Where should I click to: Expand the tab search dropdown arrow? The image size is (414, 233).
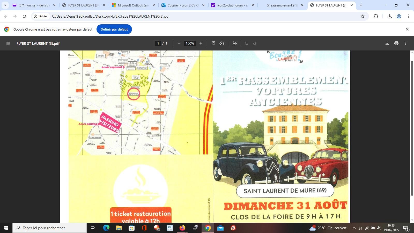[5, 5]
